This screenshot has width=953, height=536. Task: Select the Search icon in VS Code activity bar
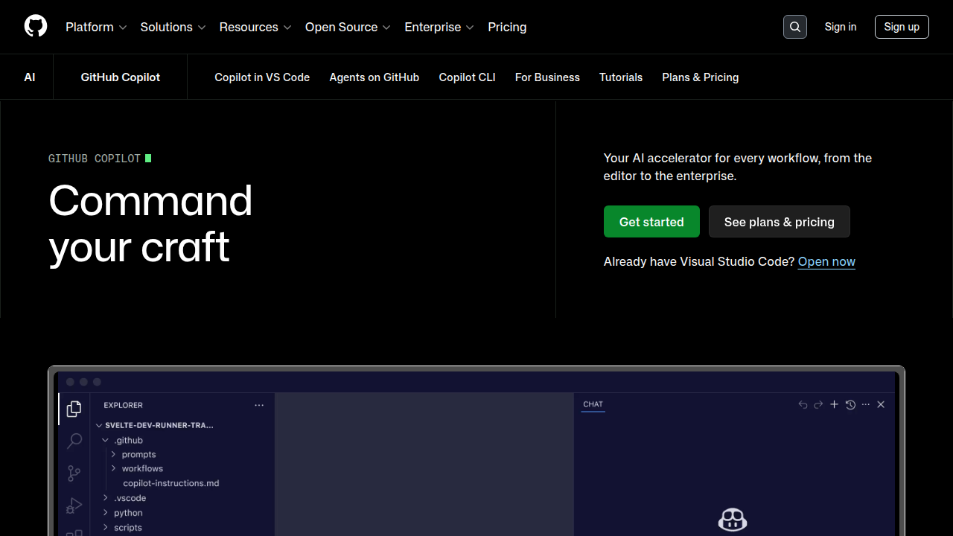click(x=74, y=441)
